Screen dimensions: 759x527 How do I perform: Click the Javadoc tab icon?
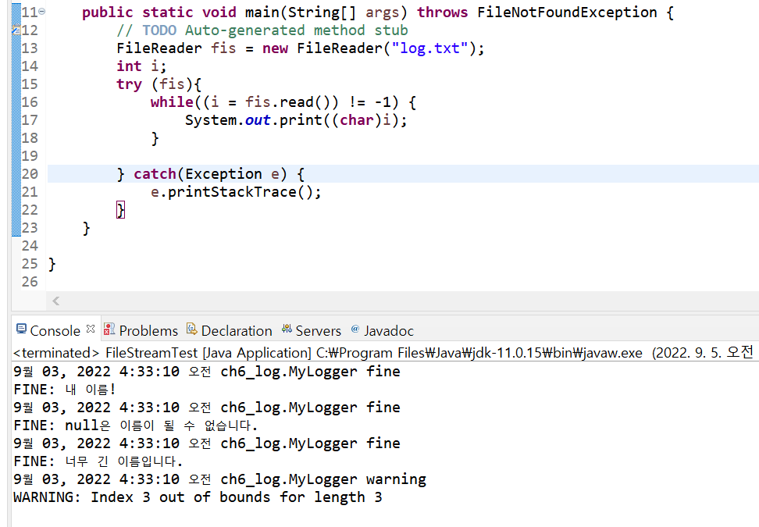[x=355, y=329]
